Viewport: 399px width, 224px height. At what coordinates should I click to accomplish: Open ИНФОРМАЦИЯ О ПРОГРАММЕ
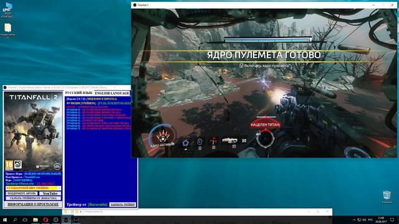33,204
